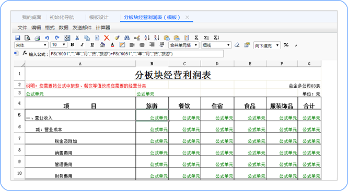Open the 发送邮件 menu
The height and width of the screenshot is (191, 348).
82,28
